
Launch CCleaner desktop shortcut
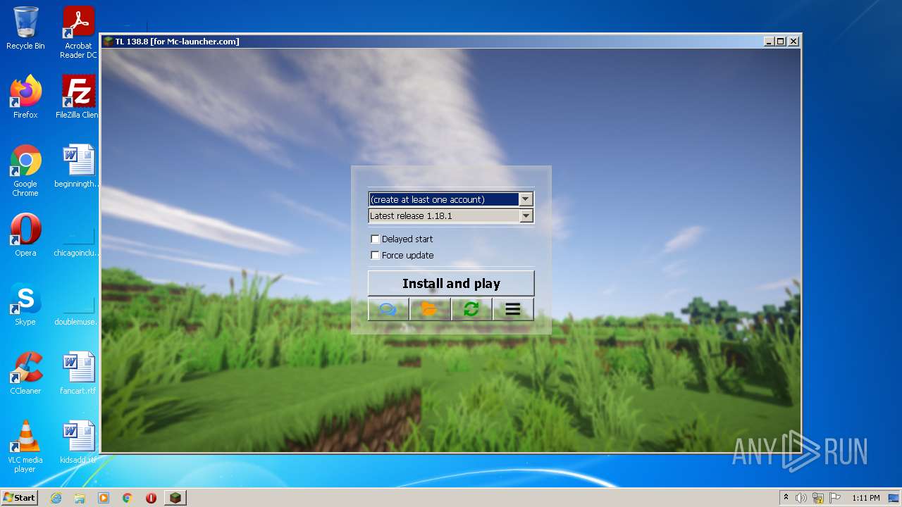click(x=25, y=373)
